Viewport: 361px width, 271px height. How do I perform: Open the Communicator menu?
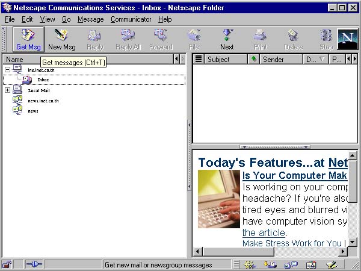point(131,19)
